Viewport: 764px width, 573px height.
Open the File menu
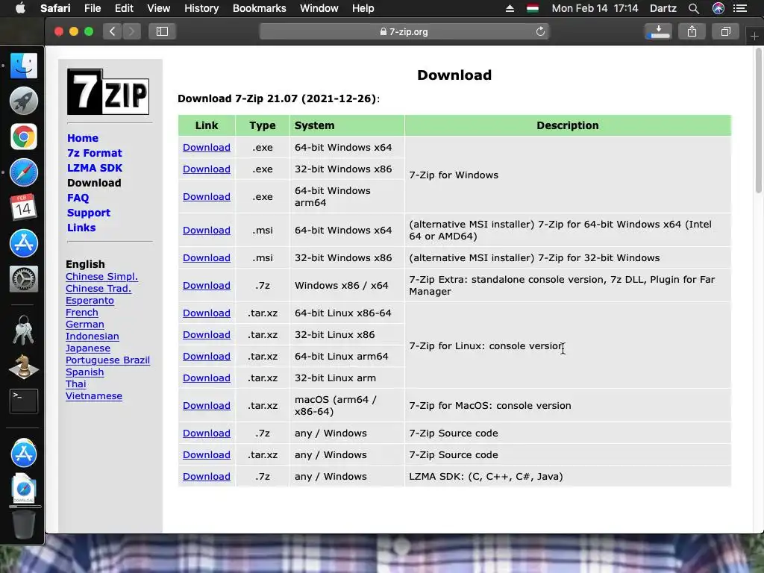[x=92, y=8]
